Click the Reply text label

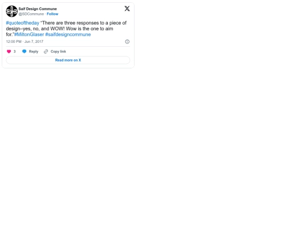[x=34, y=51]
